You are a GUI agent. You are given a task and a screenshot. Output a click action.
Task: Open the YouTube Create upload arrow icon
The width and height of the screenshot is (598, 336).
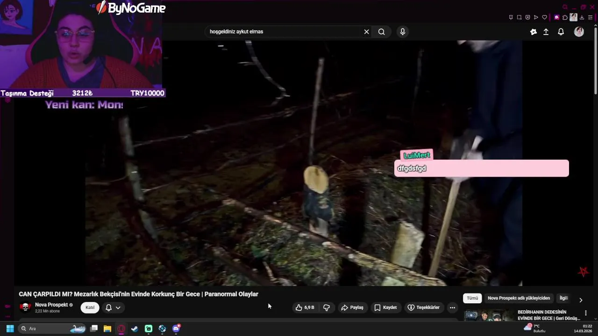546,32
